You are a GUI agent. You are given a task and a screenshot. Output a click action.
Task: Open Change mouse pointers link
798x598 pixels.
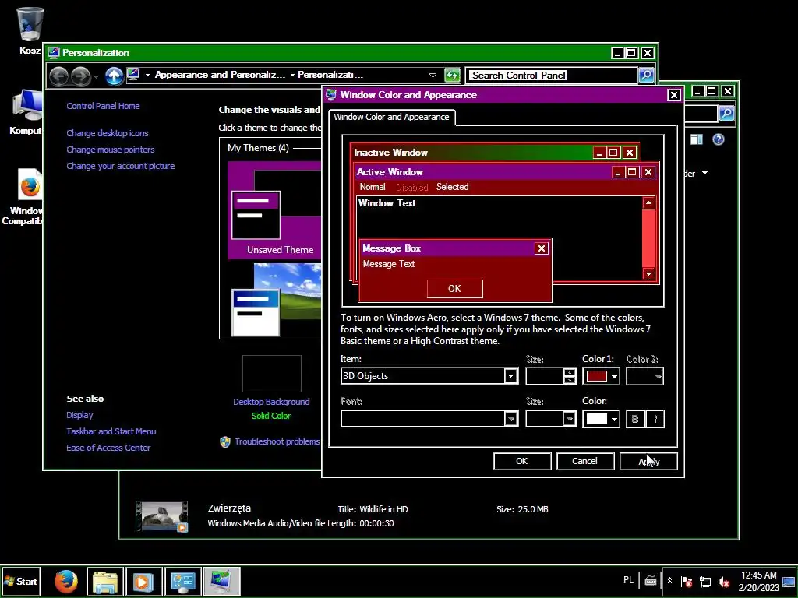click(x=111, y=149)
